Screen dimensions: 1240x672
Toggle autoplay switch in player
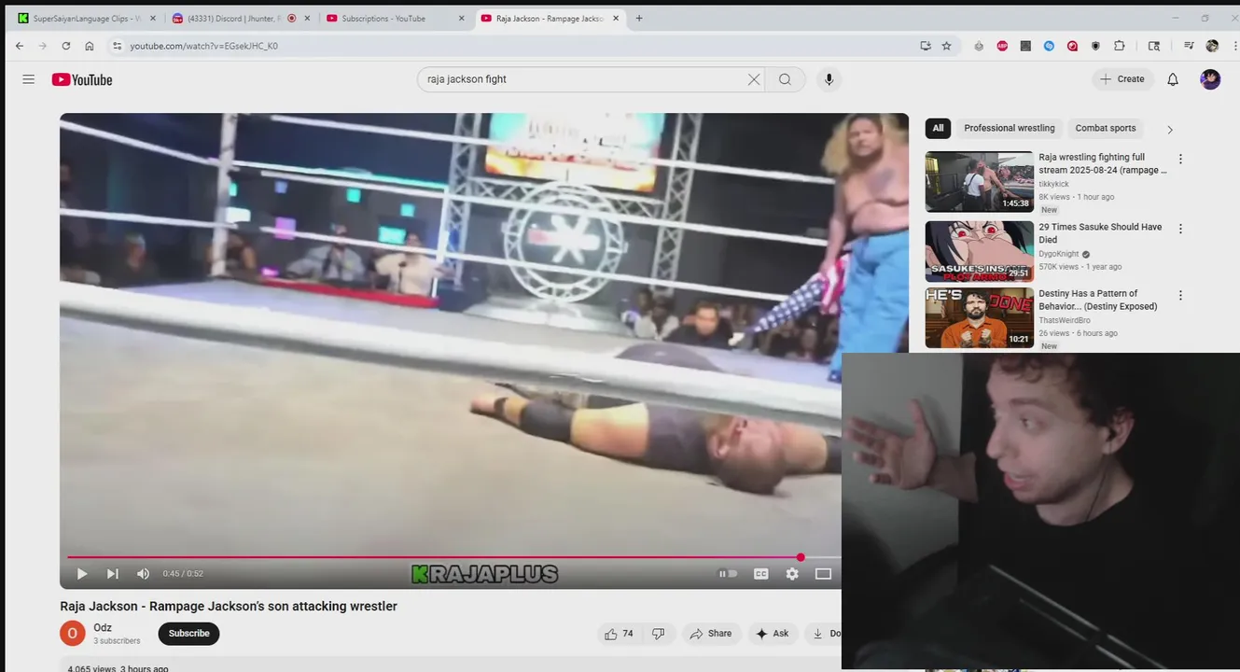(727, 574)
